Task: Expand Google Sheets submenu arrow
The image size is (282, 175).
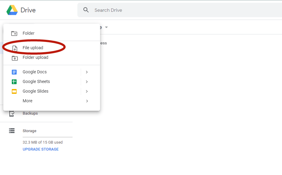Action: [x=87, y=82]
